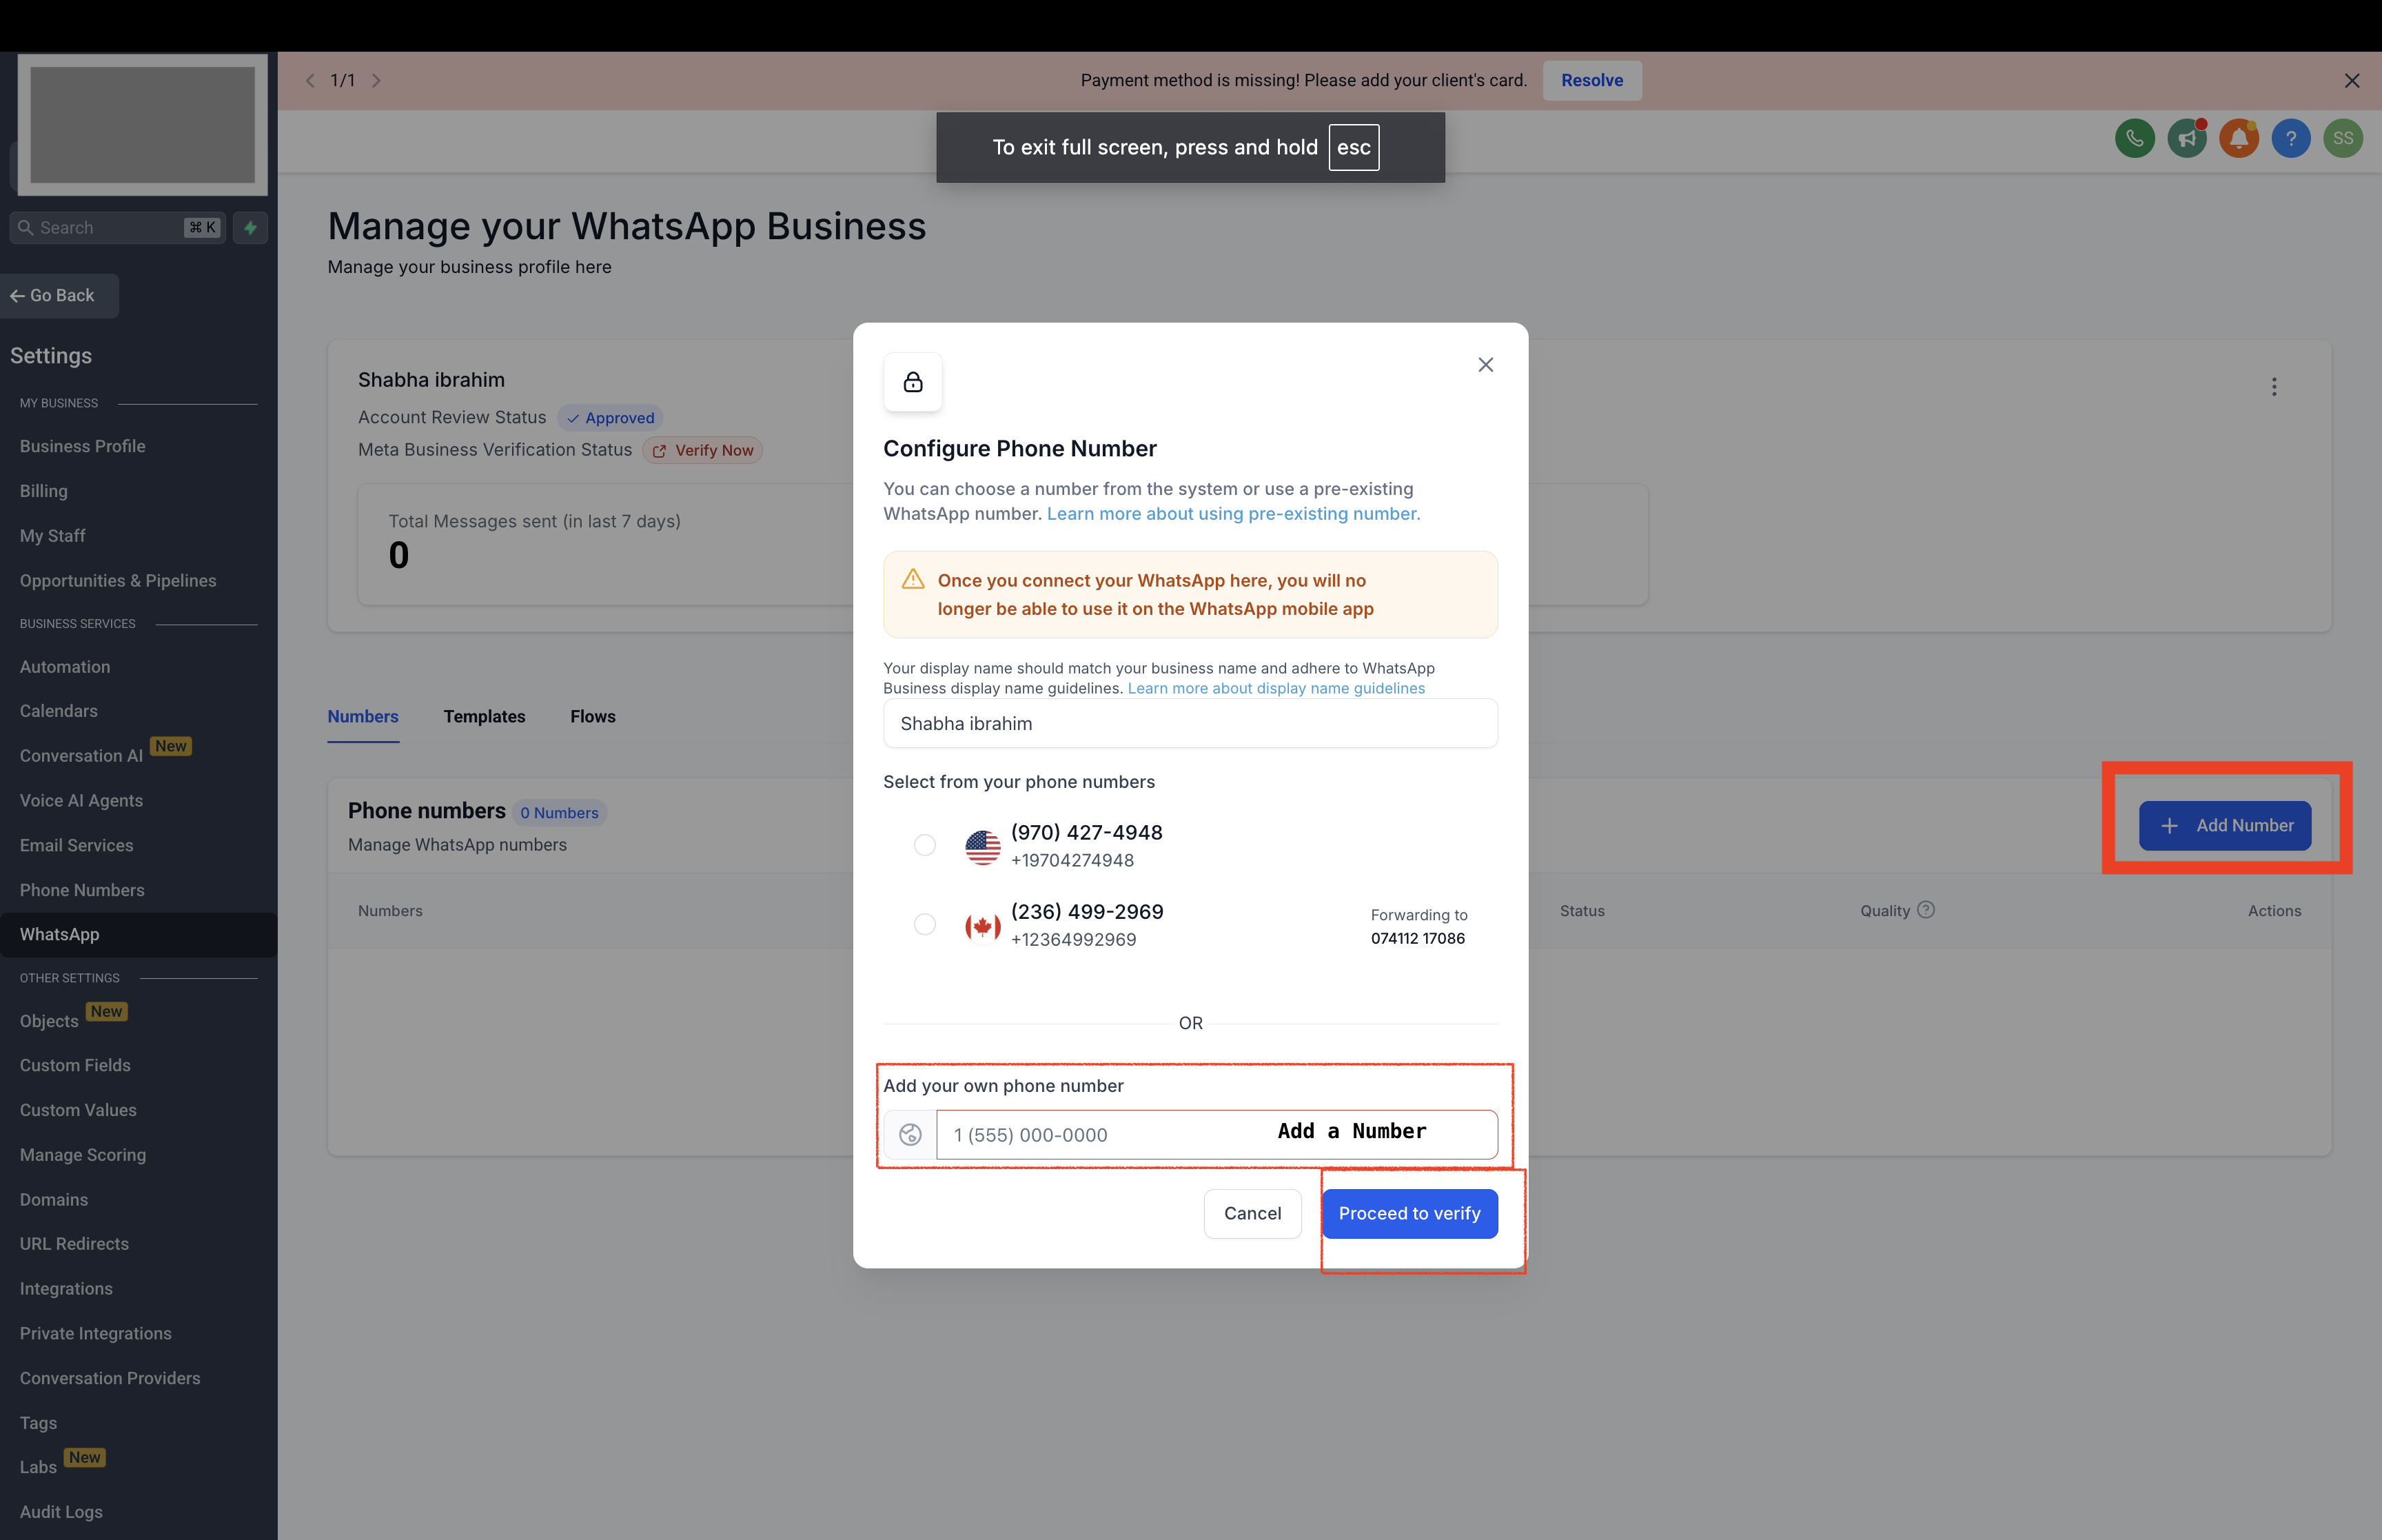Image resolution: width=2382 pixels, height=1540 pixels.
Task: Click Resolve in payment warning banner
Action: pos(1591,80)
